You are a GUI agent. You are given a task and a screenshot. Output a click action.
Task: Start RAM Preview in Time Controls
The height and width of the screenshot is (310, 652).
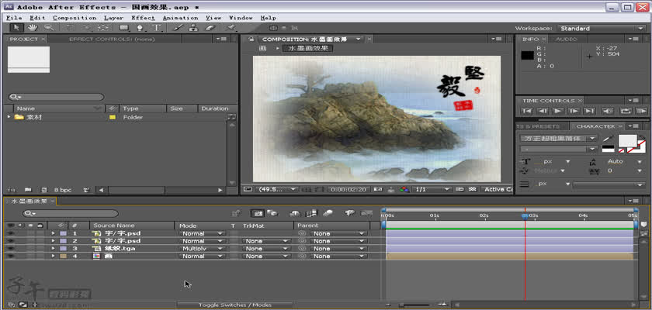pyautogui.click(x=641, y=111)
